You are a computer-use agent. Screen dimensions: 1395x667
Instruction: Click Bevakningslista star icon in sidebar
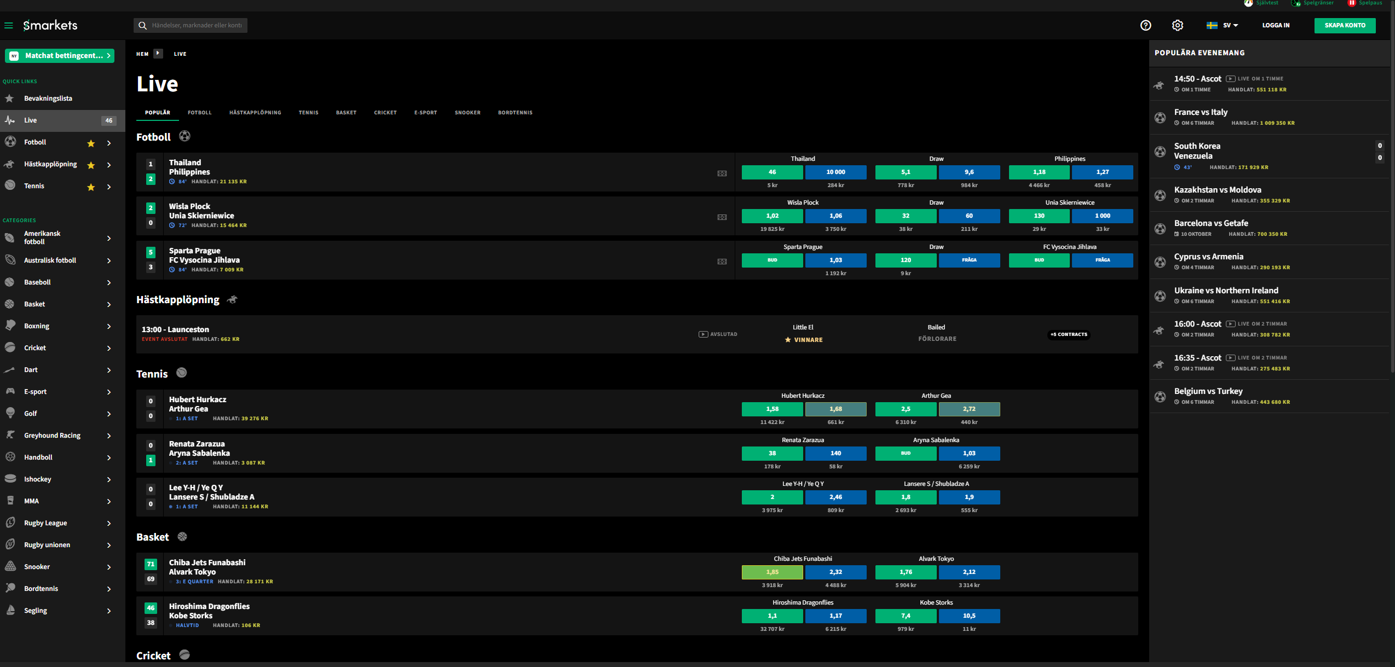pos(10,98)
